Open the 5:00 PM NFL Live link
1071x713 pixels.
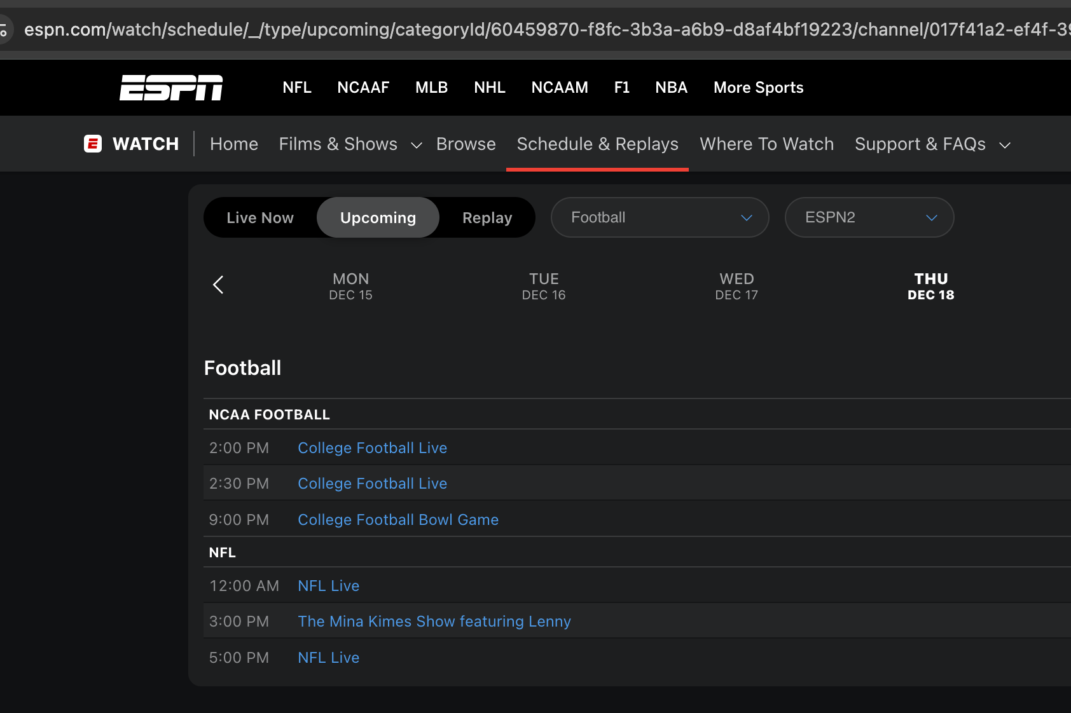329,658
